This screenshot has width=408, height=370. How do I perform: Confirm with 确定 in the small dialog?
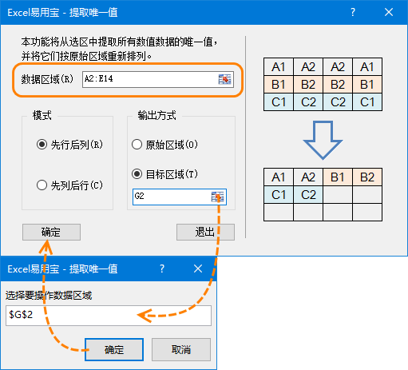[114, 350]
